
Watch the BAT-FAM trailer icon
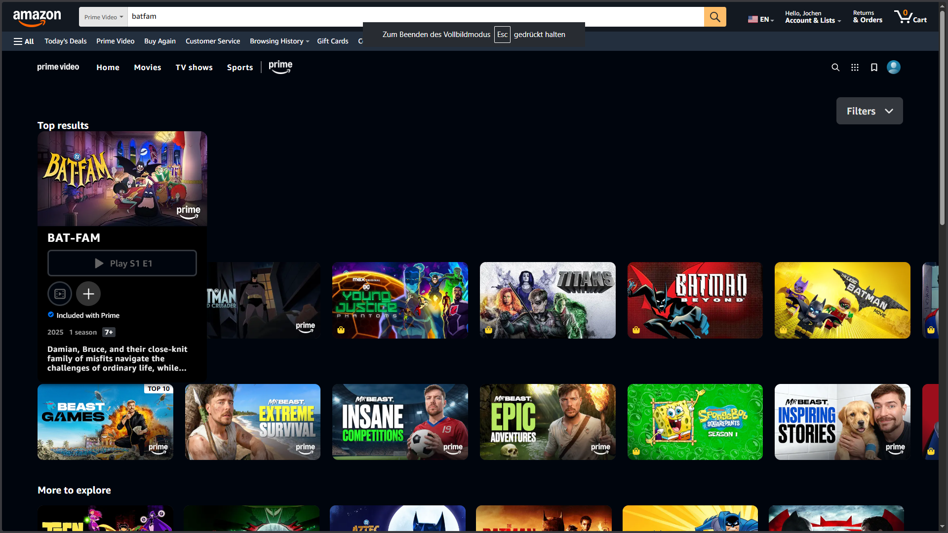(x=60, y=294)
